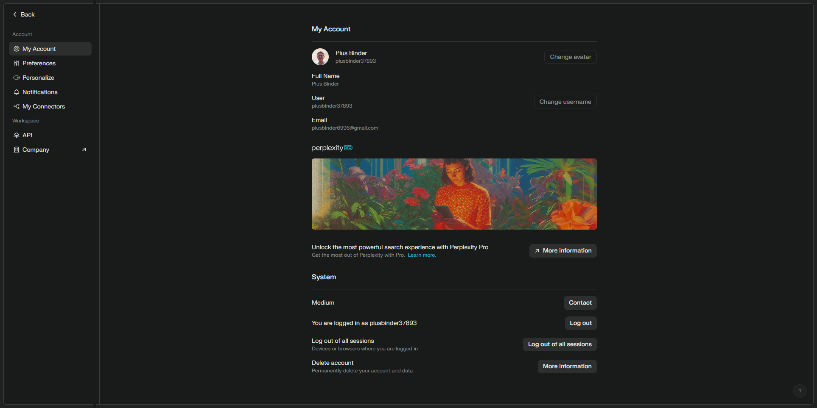Screen dimensions: 817x408
Task: Click the My Connectors share icon
Action: 17,106
